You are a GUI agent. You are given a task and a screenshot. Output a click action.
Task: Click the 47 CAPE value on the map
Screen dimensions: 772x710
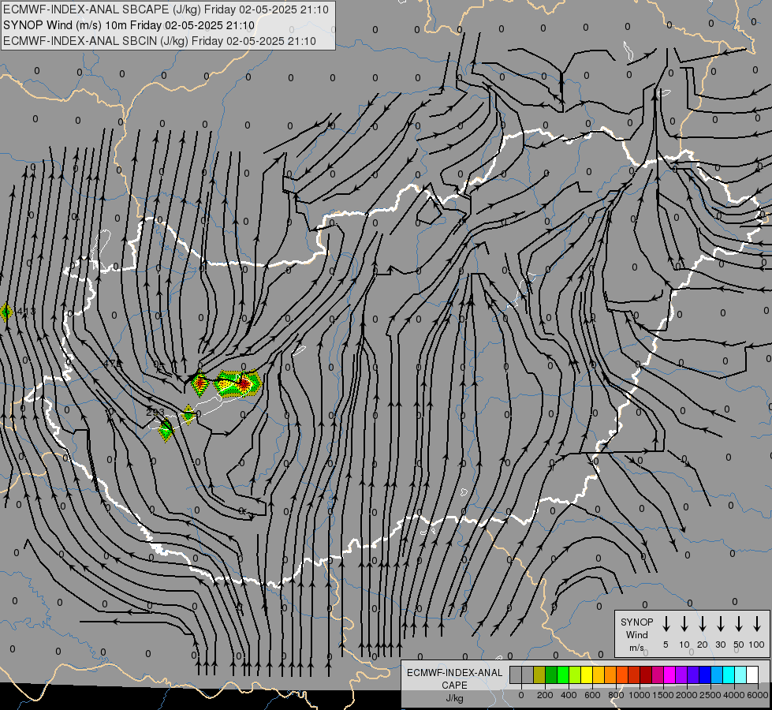[112, 363]
